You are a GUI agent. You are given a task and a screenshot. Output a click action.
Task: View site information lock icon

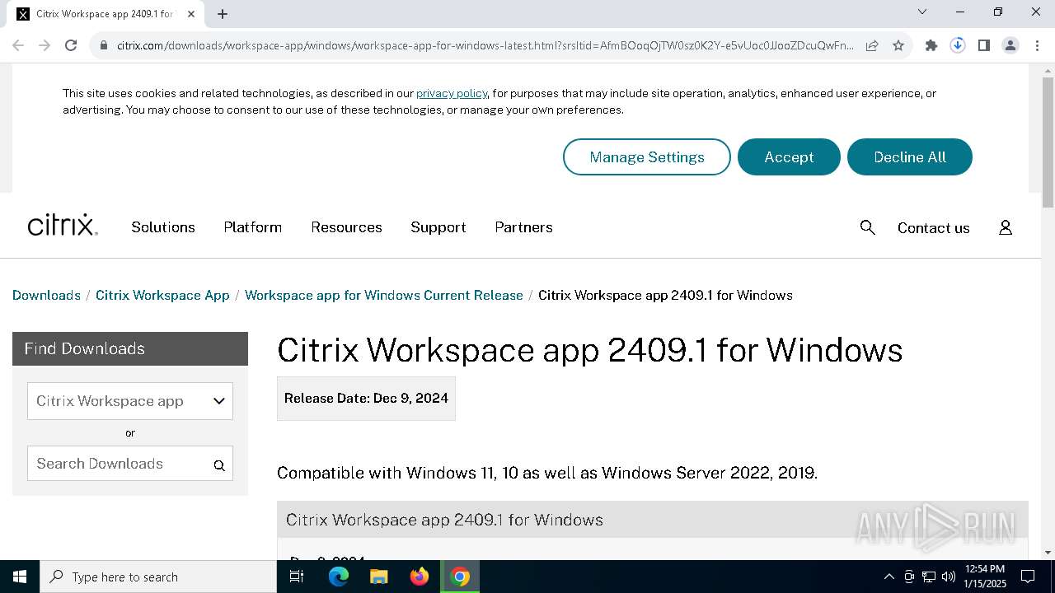104,45
